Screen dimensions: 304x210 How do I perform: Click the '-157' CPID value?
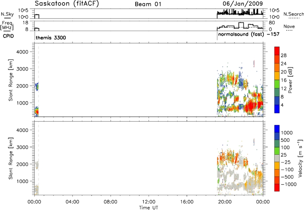click(x=273, y=34)
